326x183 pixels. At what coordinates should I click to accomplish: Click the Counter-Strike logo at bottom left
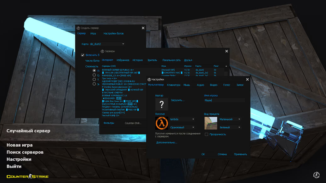click(28, 176)
